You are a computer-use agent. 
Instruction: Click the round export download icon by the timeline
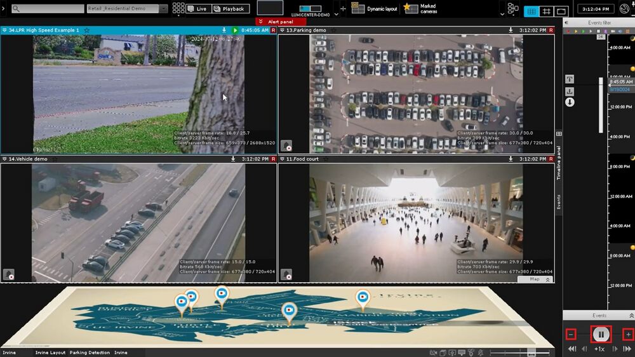click(570, 102)
